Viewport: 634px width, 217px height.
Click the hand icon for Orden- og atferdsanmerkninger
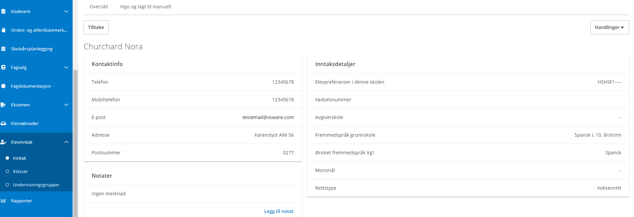coord(3,30)
